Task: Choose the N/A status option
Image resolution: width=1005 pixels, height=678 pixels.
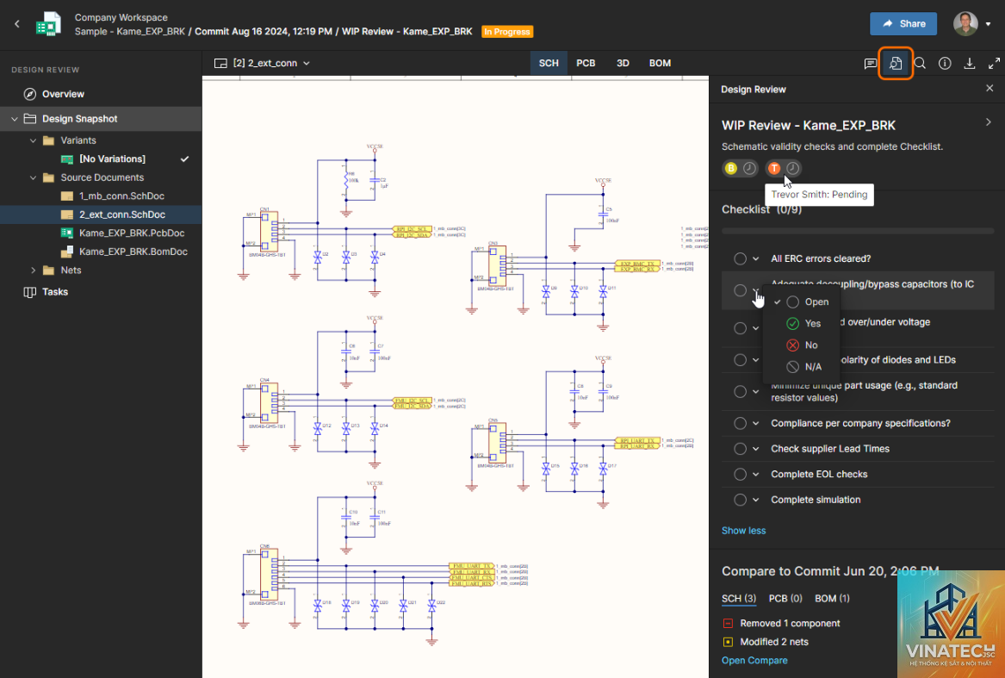Action: coord(804,367)
